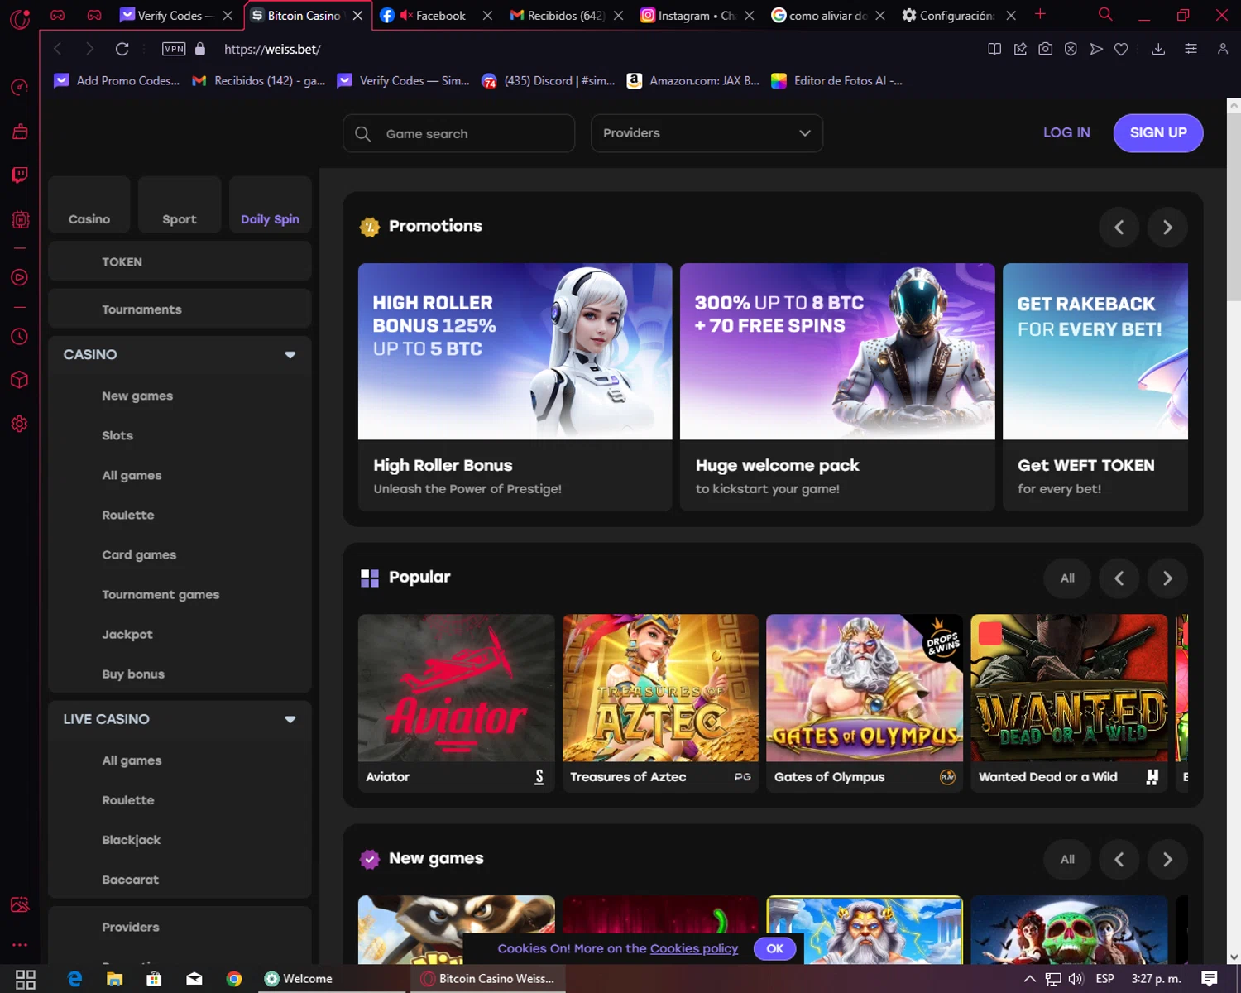This screenshot has height=993, width=1241.
Task: Open Tournaments in the sidebar
Action: (180, 309)
